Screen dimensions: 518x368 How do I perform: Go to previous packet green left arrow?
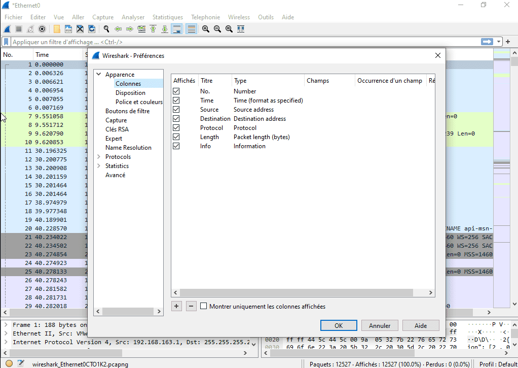coord(118,29)
